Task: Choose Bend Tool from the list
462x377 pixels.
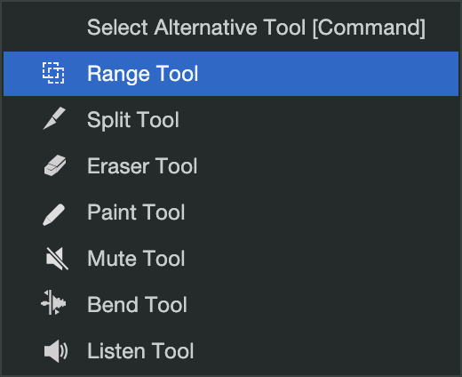Action: pyautogui.click(x=137, y=305)
